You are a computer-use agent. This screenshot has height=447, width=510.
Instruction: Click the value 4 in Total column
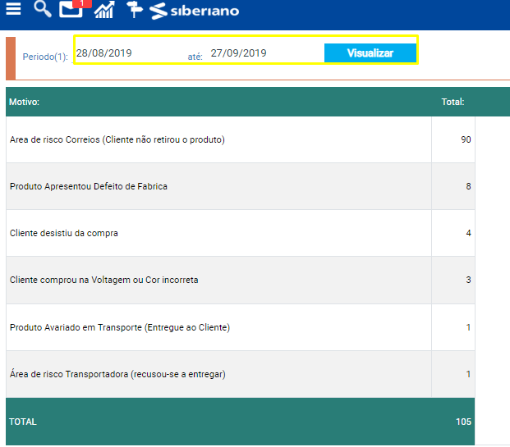pos(468,233)
